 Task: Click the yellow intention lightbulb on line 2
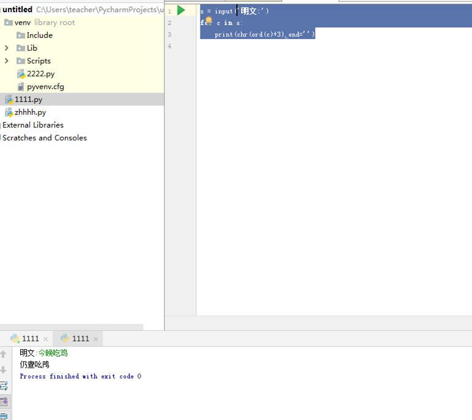[209, 20]
